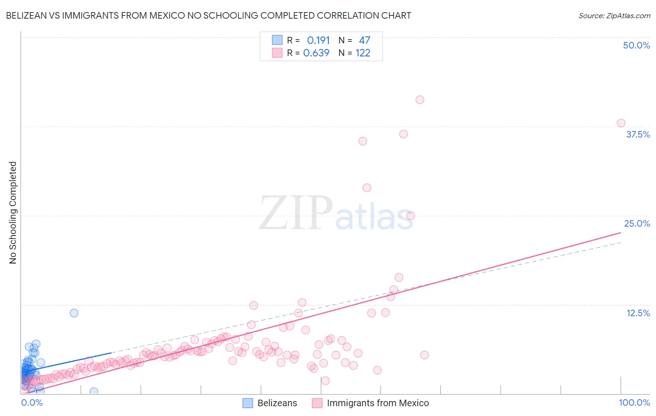Click the 0.0% x-axis label
656x416 pixels.
(x=32, y=402)
